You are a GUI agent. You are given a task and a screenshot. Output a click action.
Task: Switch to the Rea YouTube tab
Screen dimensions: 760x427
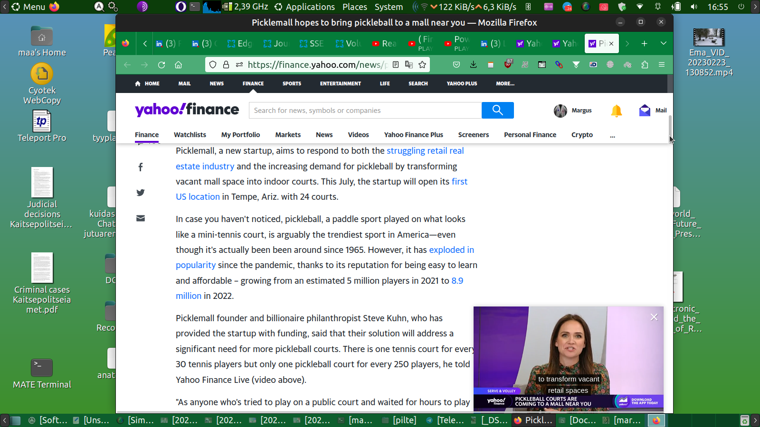(384, 44)
